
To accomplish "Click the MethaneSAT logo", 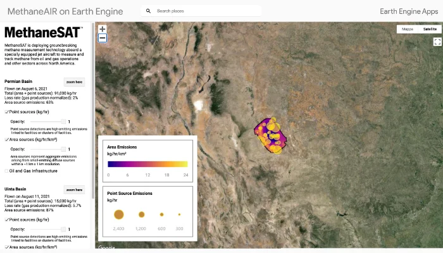I will [44, 32].
